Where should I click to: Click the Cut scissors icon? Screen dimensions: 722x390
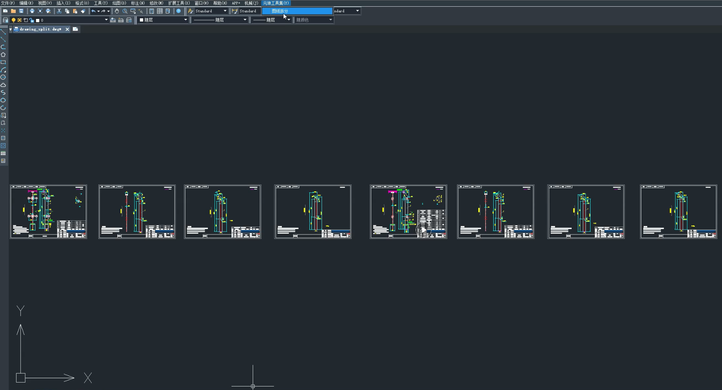59,11
